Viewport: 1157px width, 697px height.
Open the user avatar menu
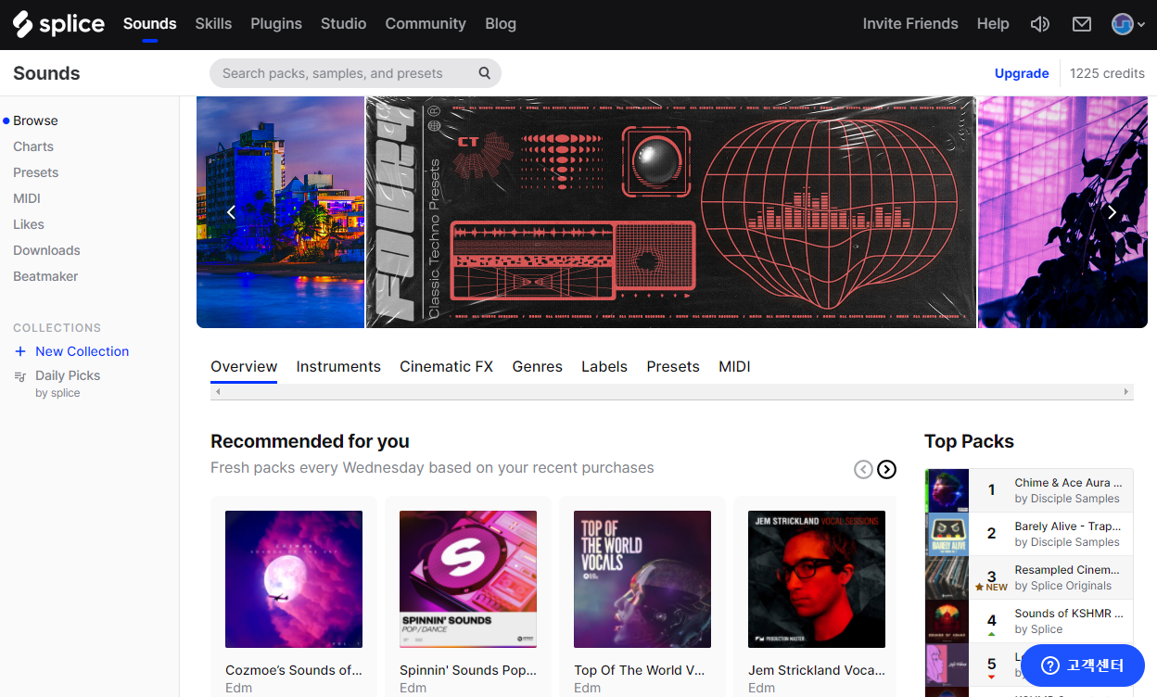[1128, 24]
